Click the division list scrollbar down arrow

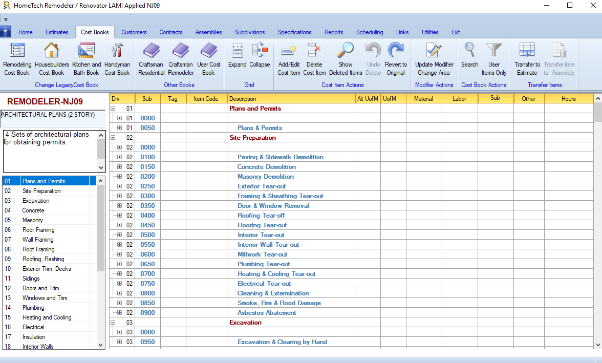tap(100, 345)
